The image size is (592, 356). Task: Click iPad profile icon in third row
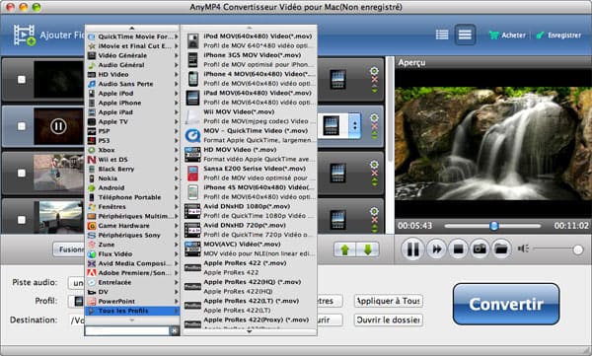point(337,174)
